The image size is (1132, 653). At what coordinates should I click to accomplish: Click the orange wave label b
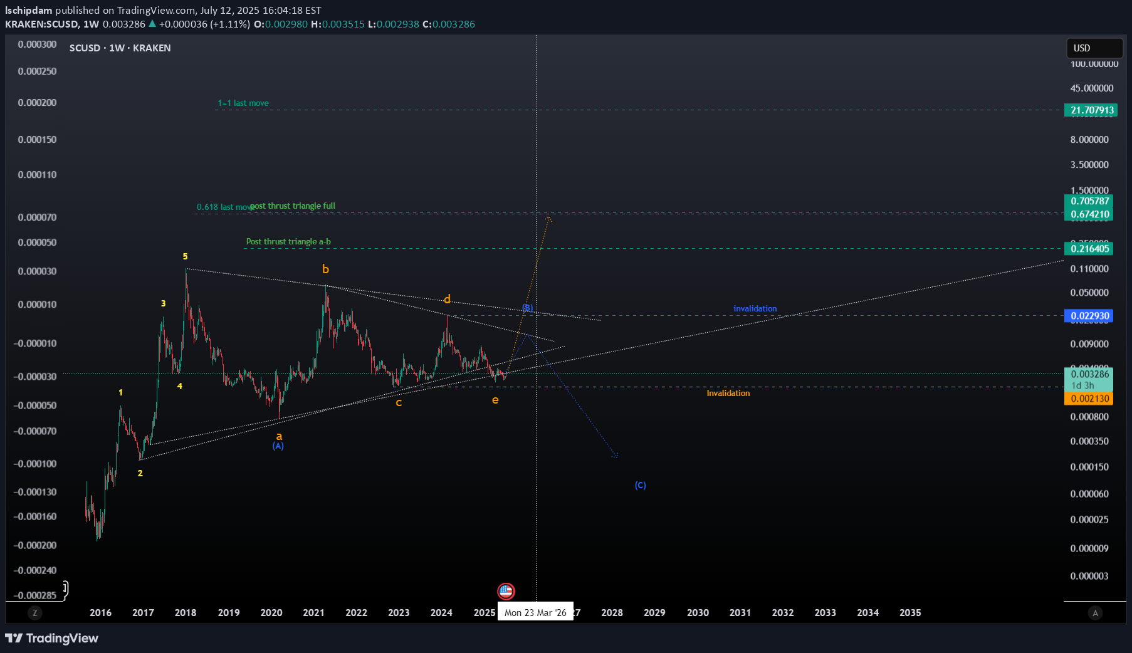[325, 269]
